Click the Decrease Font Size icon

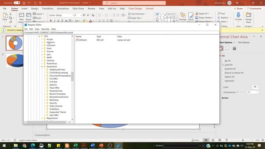pyautogui.click(x=88, y=15)
